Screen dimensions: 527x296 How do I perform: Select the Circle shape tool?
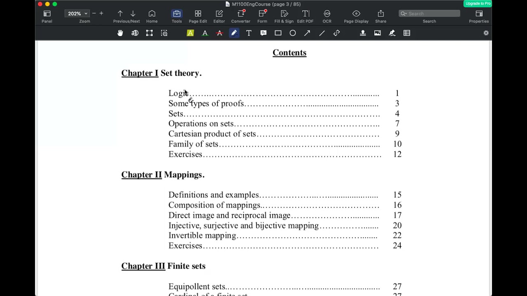click(293, 33)
